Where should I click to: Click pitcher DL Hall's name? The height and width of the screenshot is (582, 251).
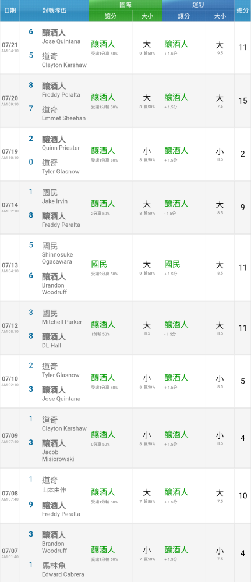pos(52,346)
